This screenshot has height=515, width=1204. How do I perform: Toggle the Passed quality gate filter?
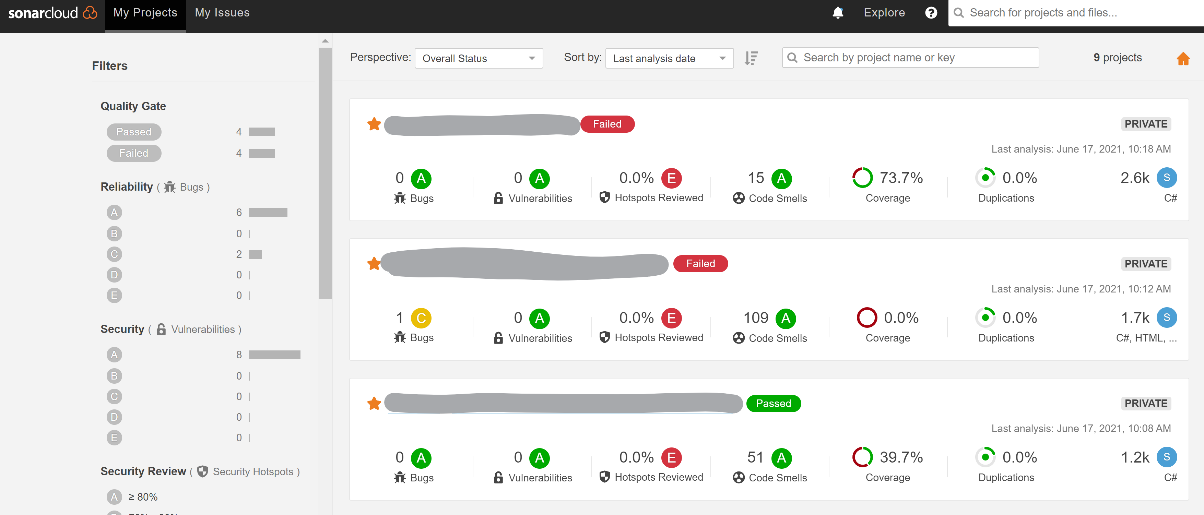click(134, 132)
